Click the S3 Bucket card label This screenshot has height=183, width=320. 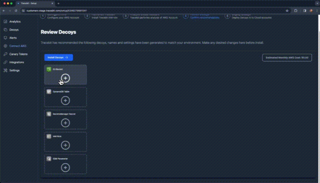coord(58,69)
